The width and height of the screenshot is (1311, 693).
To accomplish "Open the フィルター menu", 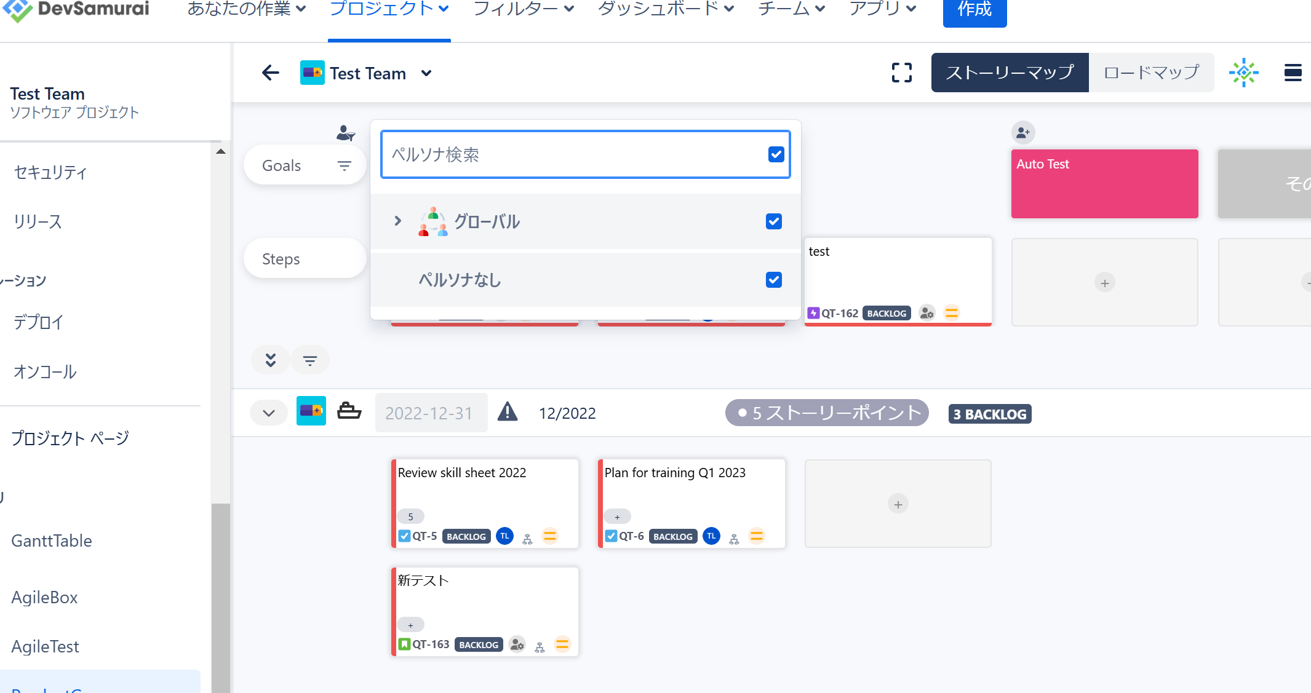I will pyautogui.click(x=523, y=9).
